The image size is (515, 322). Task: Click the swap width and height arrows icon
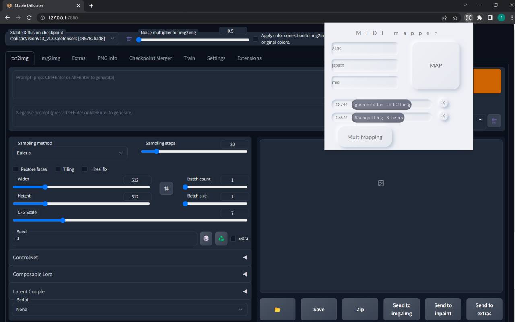166,188
